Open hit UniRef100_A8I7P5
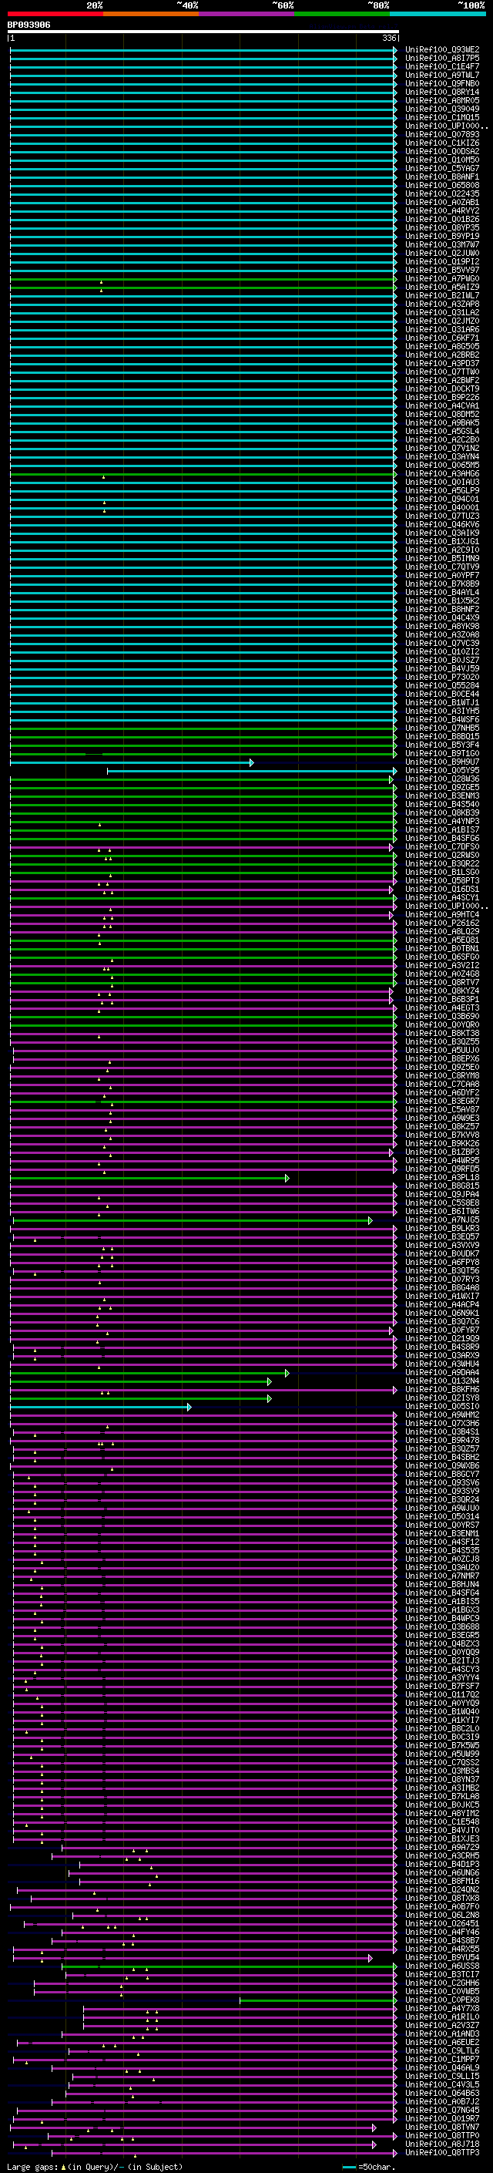The image size is (493, 2173). click(442, 59)
